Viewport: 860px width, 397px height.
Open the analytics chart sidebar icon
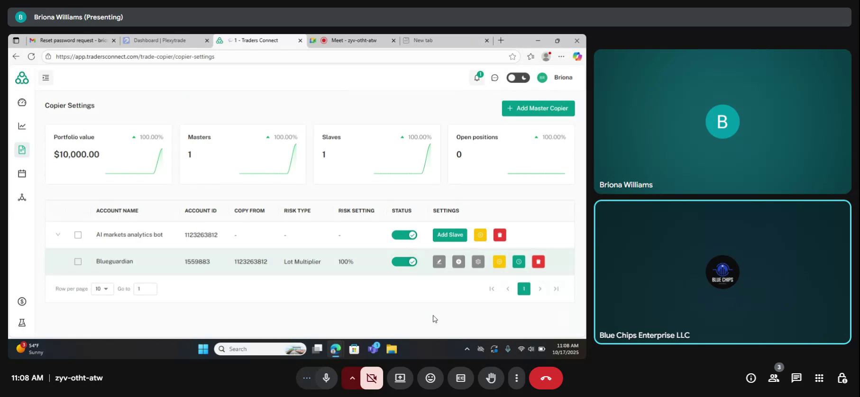click(x=22, y=126)
